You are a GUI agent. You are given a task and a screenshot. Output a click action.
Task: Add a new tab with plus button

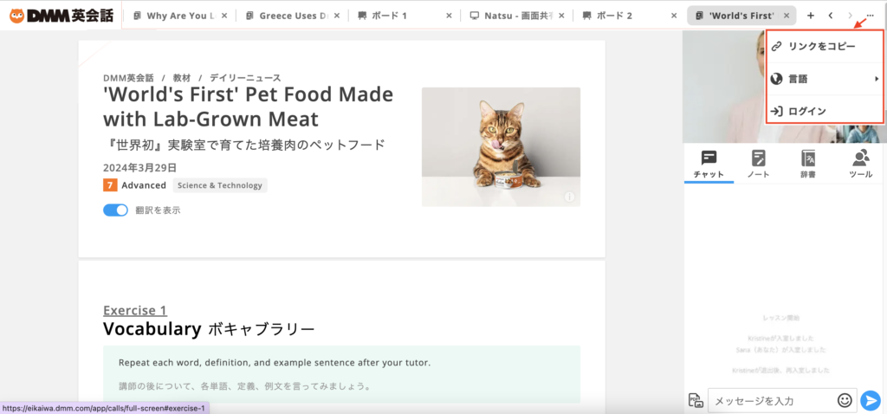(811, 16)
